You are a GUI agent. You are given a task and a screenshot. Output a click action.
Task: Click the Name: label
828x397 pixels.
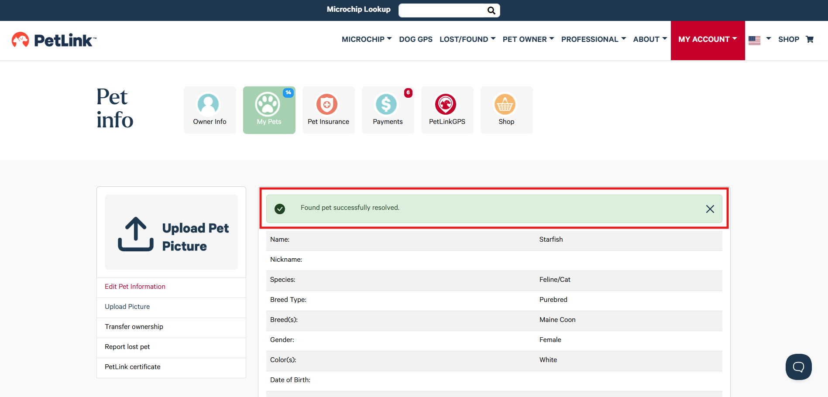[x=280, y=240]
